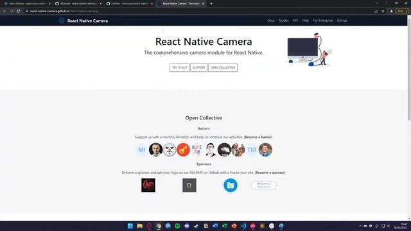Image resolution: width=411 pixels, height=231 pixels.
Task: Open the Help navigation item
Action: [x=305, y=21]
